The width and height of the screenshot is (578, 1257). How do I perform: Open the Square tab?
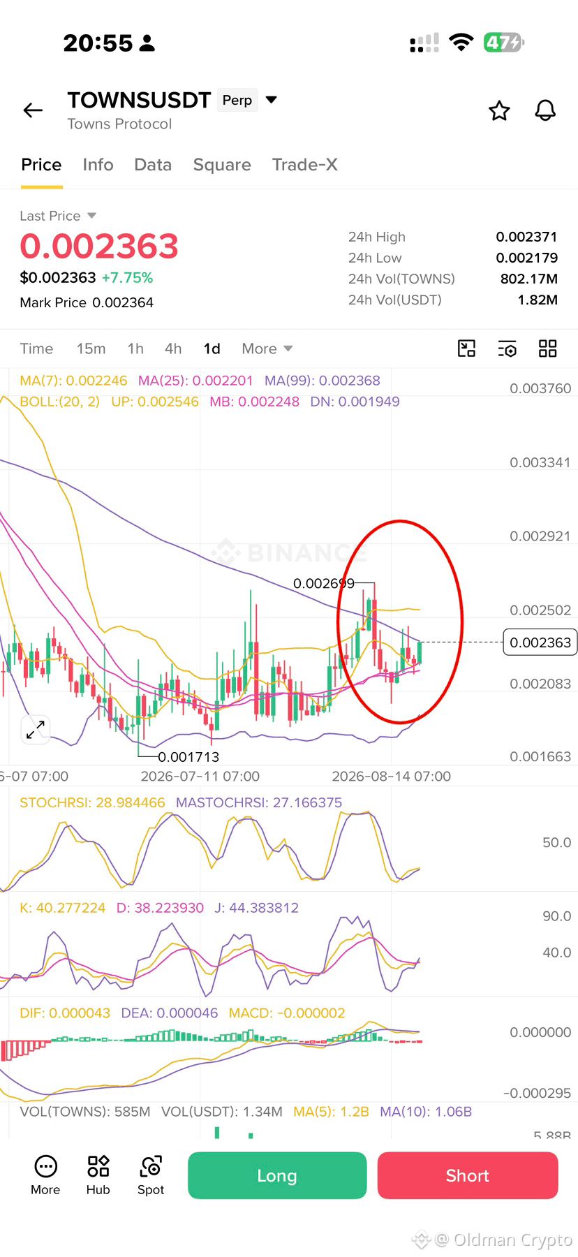click(222, 165)
